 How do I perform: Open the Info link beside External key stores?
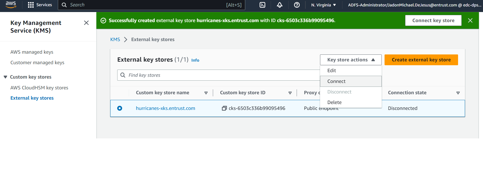click(x=195, y=60)
